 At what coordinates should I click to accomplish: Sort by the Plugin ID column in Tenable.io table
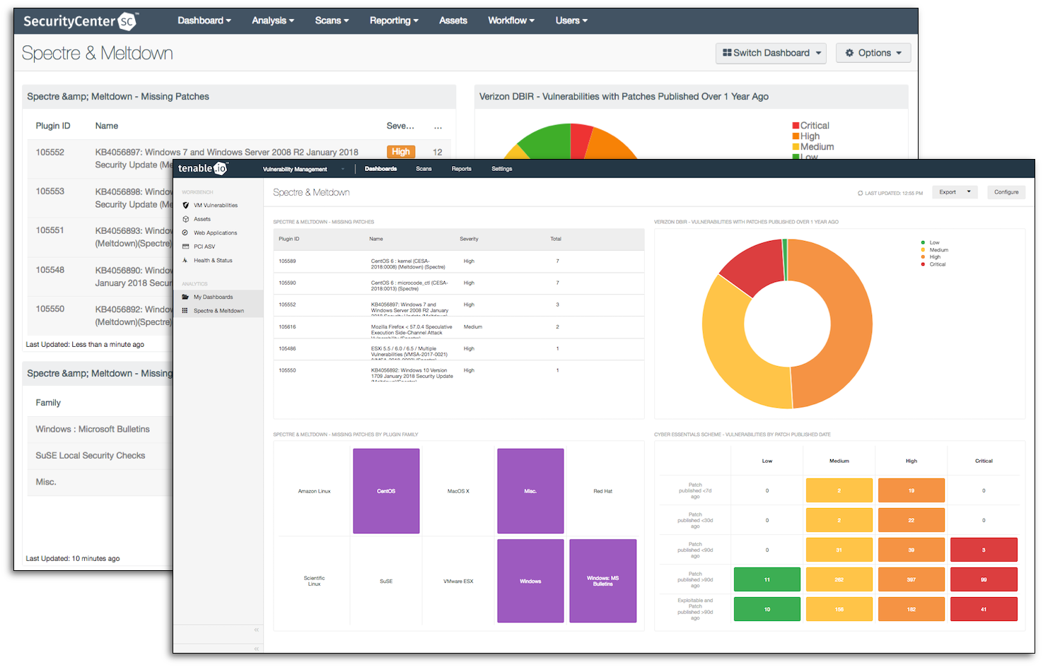pyautogui.click(x=289, y=239)
